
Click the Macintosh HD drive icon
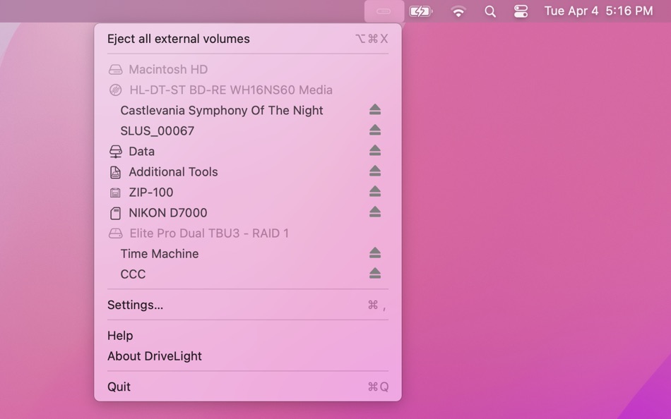(x=116, y=69)
